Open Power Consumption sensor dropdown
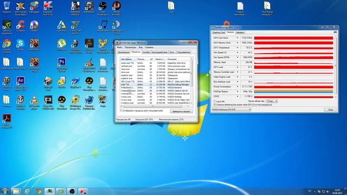This screenshot has height=195, width=347. [237, 87]
